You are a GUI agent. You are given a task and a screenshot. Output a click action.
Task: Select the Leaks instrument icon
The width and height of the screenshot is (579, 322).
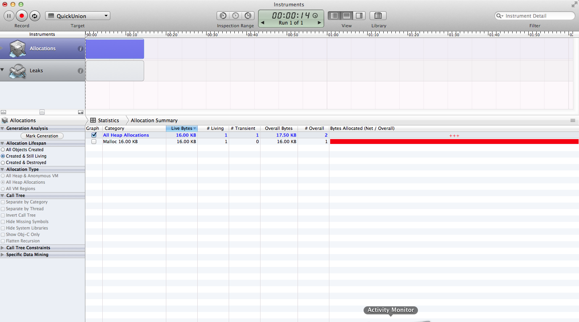(x=18, y=71)
